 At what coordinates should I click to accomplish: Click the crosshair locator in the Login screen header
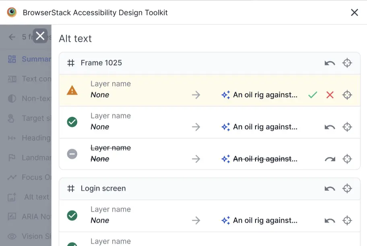[x=347, y=188]
